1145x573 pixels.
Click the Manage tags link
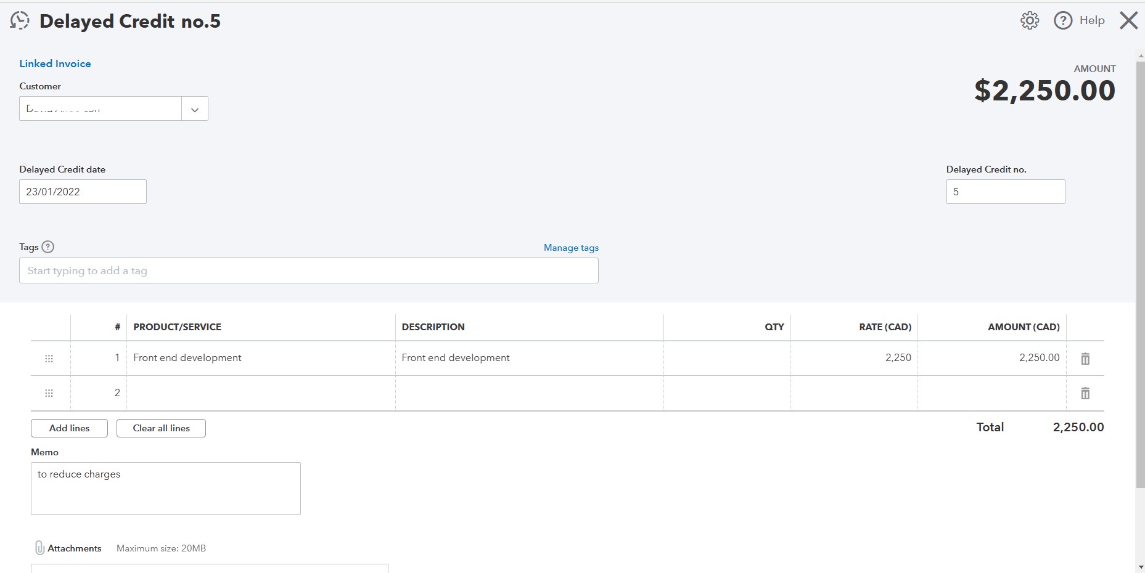(571, 248)
